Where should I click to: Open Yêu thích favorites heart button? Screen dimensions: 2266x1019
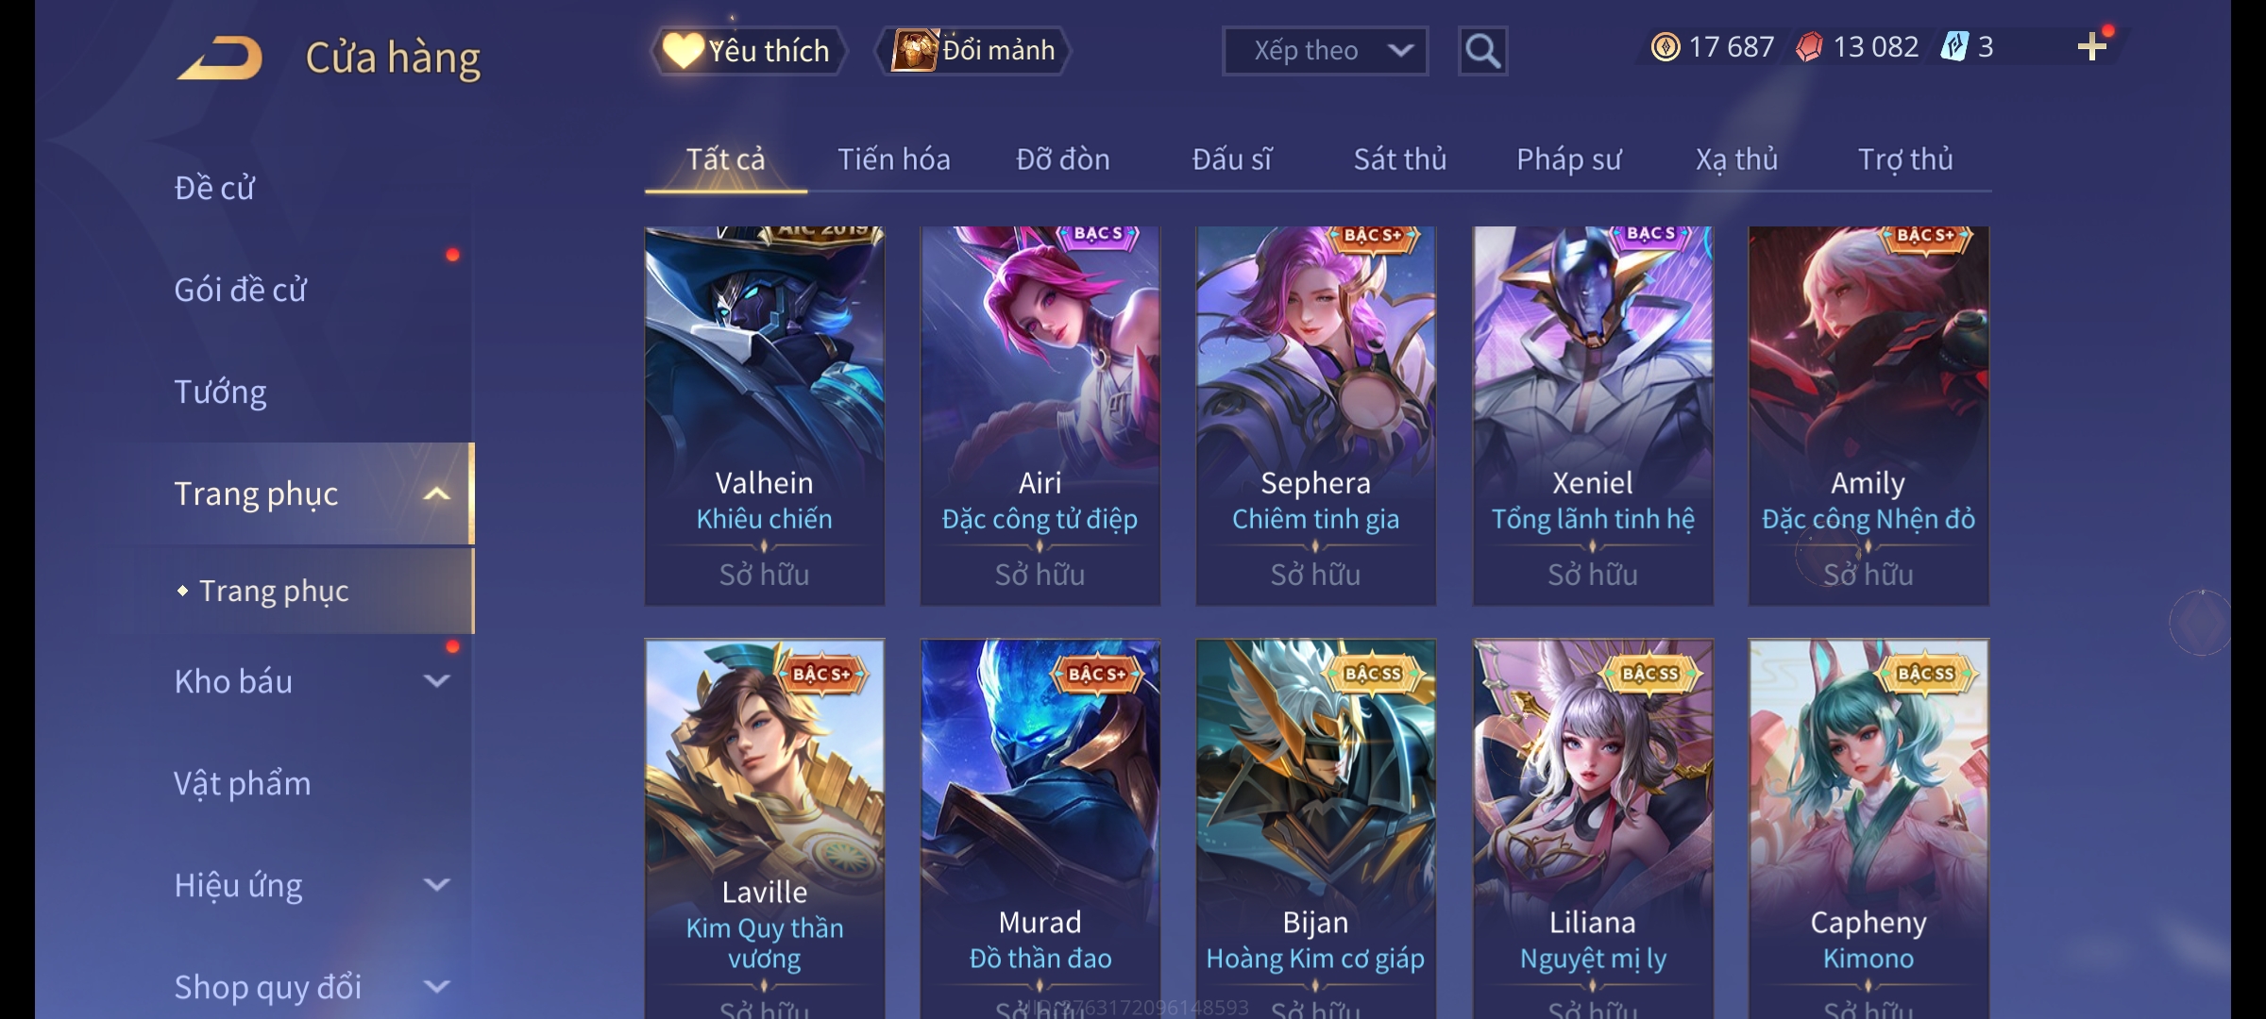pos(747,51)
